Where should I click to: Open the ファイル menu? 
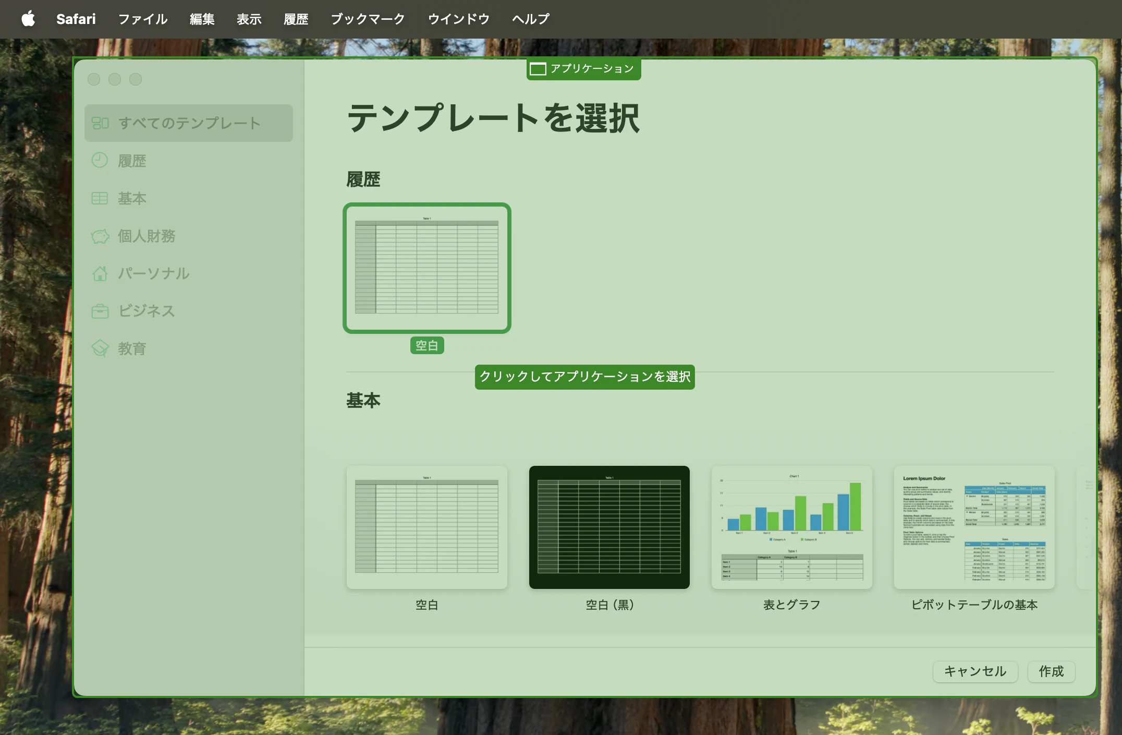point(143,19)
